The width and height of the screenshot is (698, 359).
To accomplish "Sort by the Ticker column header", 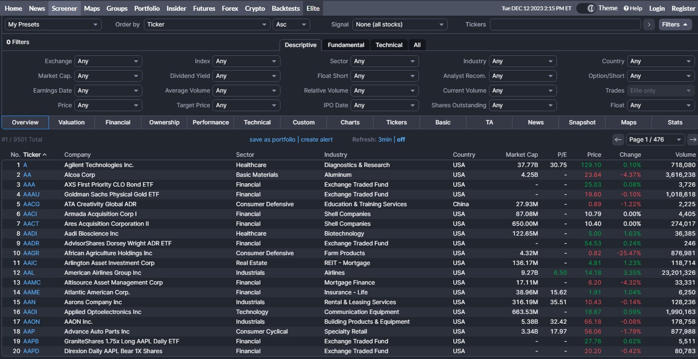I will point(35,155).
